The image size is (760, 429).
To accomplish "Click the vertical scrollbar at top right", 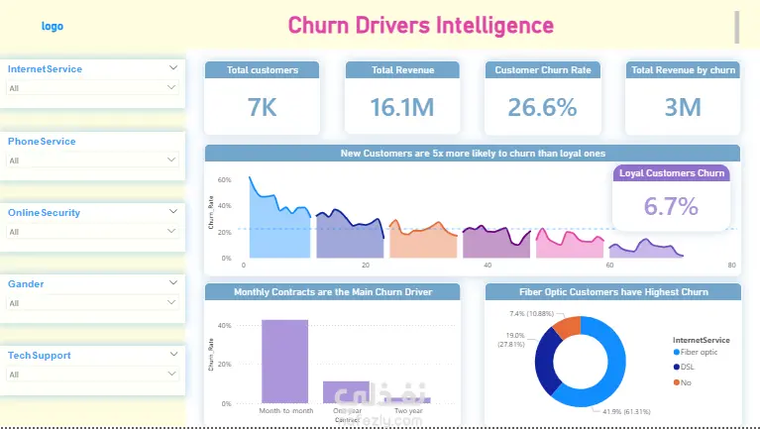I will click(x=737, y=27).
